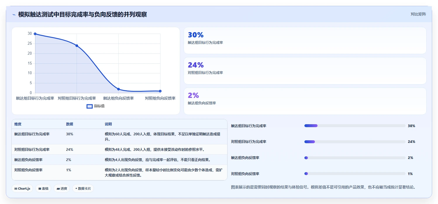This screenshot has height=204, width=438.
Task: Click the 24% data card
Action: click(305, 71)
